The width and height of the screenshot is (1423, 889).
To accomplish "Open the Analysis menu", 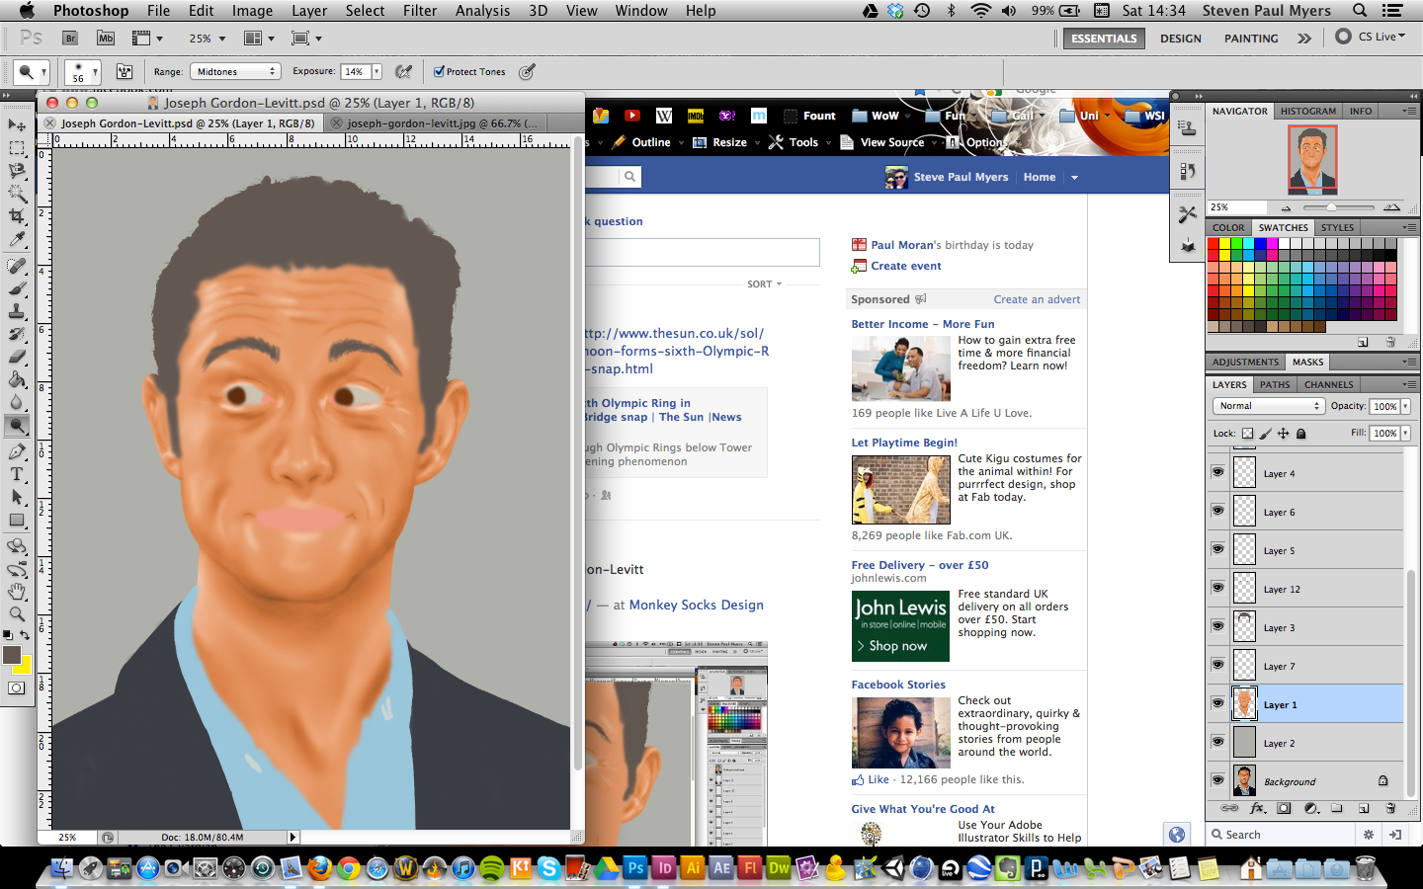I will [482, 11].
